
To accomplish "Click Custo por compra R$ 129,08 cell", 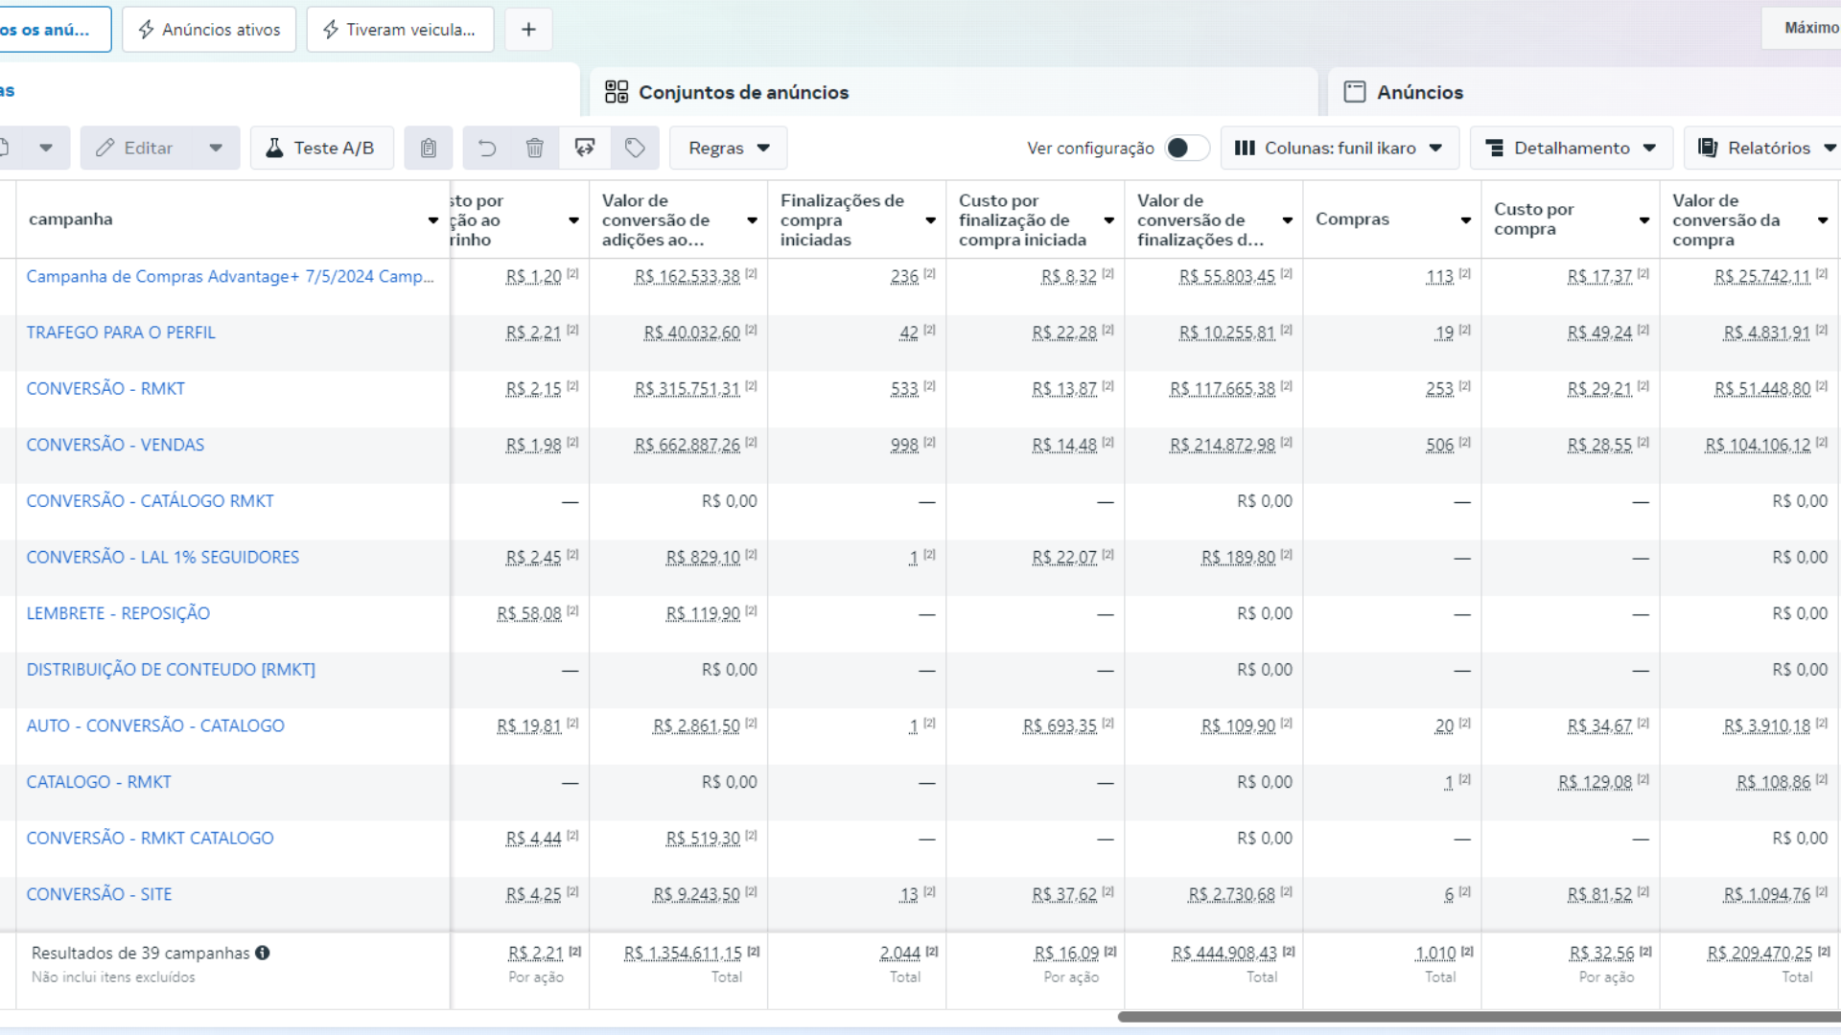I will pos(1595,783).
